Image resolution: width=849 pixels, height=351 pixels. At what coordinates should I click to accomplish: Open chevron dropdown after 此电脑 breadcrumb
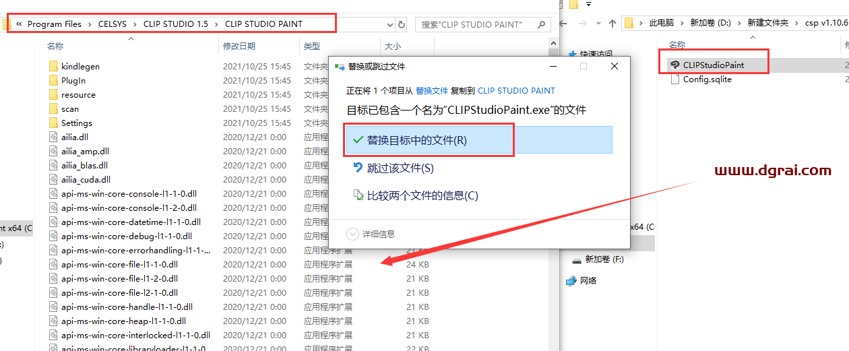[681, 24]
